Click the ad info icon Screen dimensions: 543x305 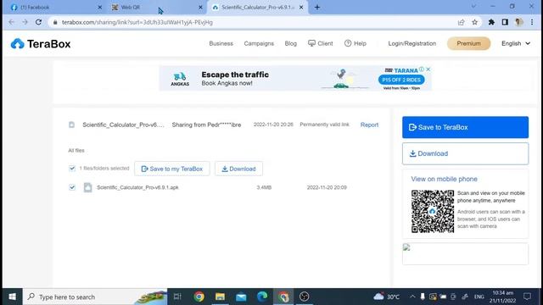coord(422,69)
